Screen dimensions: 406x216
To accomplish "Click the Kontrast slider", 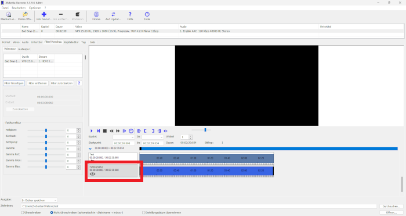I will click(46, 136).
